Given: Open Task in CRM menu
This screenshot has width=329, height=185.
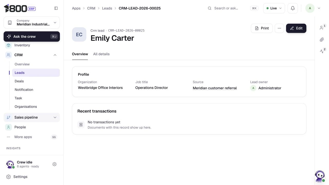Looking at the screenshot, I should point(36,98).
